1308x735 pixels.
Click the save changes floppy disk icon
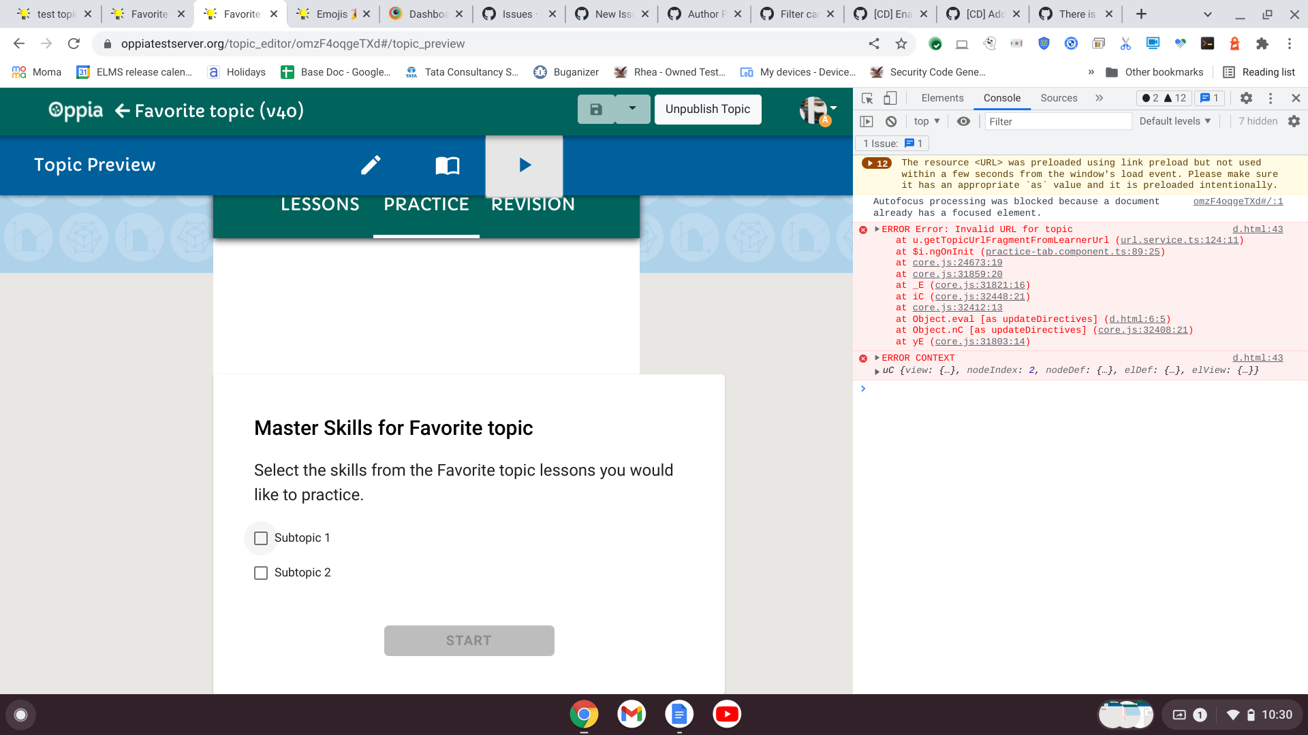(597, 109)
